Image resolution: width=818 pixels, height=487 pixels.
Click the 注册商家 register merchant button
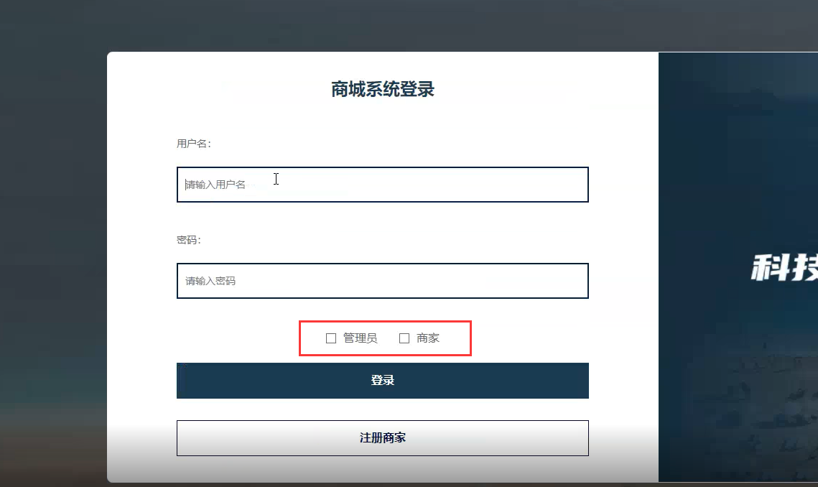(382, 437)
